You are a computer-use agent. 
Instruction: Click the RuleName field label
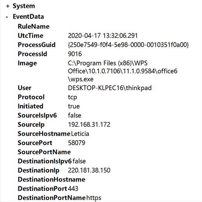(x=34, y=27)
